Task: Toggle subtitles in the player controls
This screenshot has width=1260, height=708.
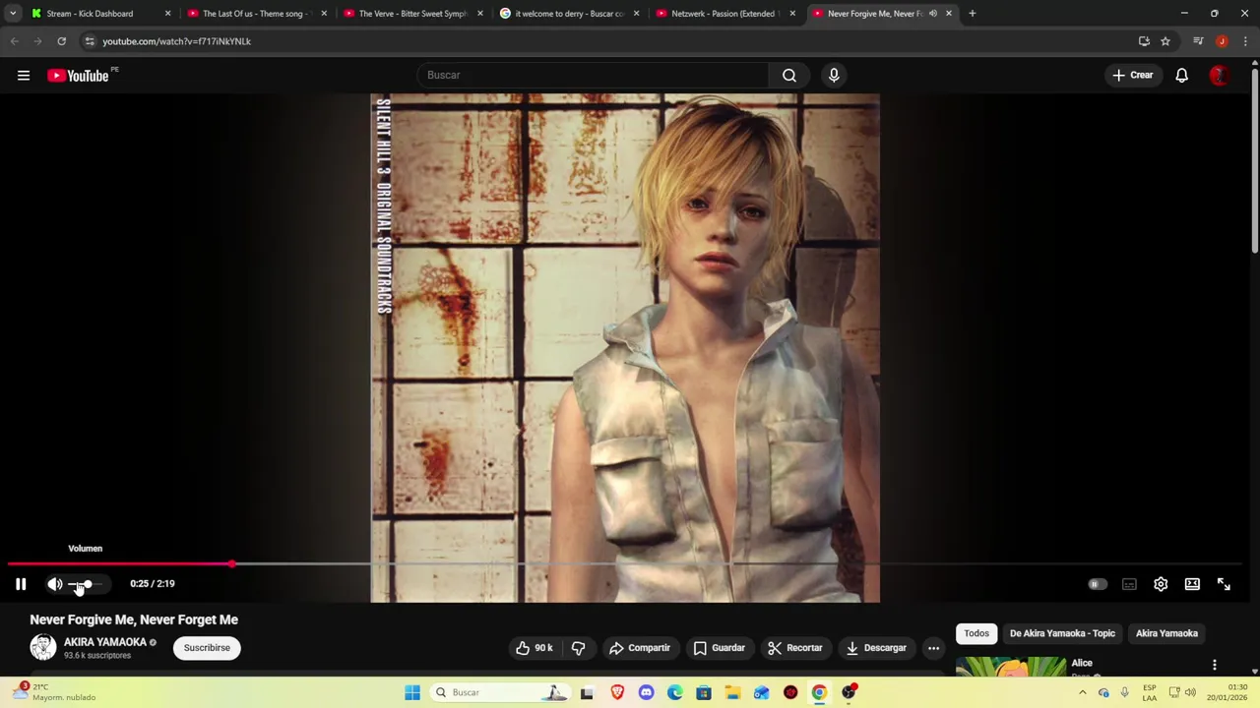Action: (1129, 584)
